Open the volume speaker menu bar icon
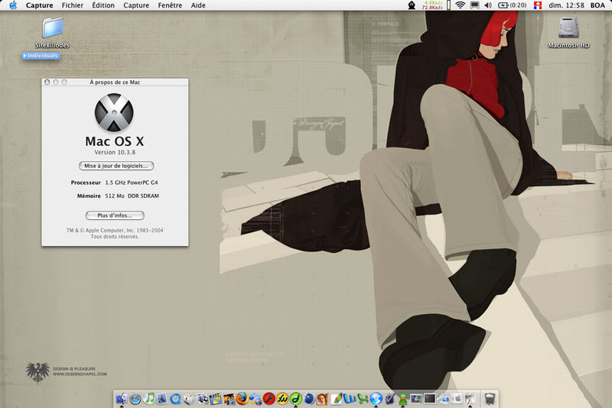 (x=488, y=5)
